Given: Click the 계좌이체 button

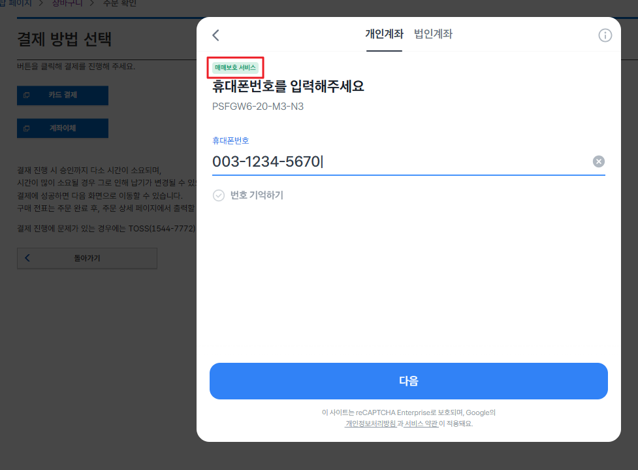Looking at the screenshot, I should (x=63, y=128).
